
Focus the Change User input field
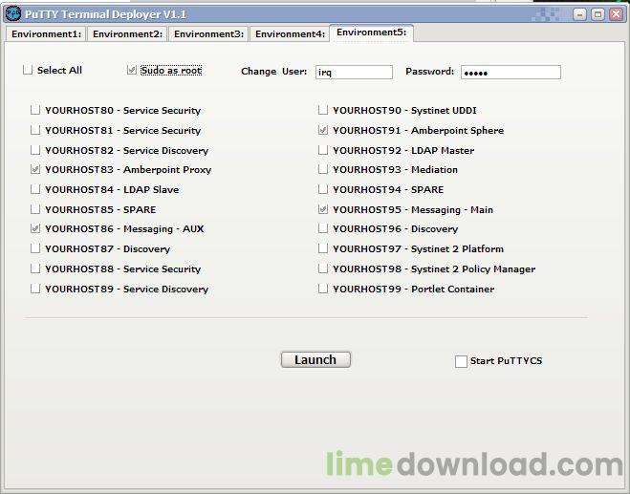pos(354,73)
